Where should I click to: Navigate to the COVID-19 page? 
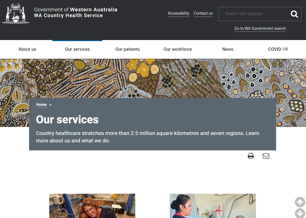point(278,49)
